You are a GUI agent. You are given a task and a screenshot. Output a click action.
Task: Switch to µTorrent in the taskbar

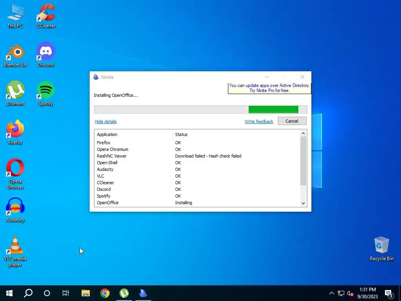124,293
